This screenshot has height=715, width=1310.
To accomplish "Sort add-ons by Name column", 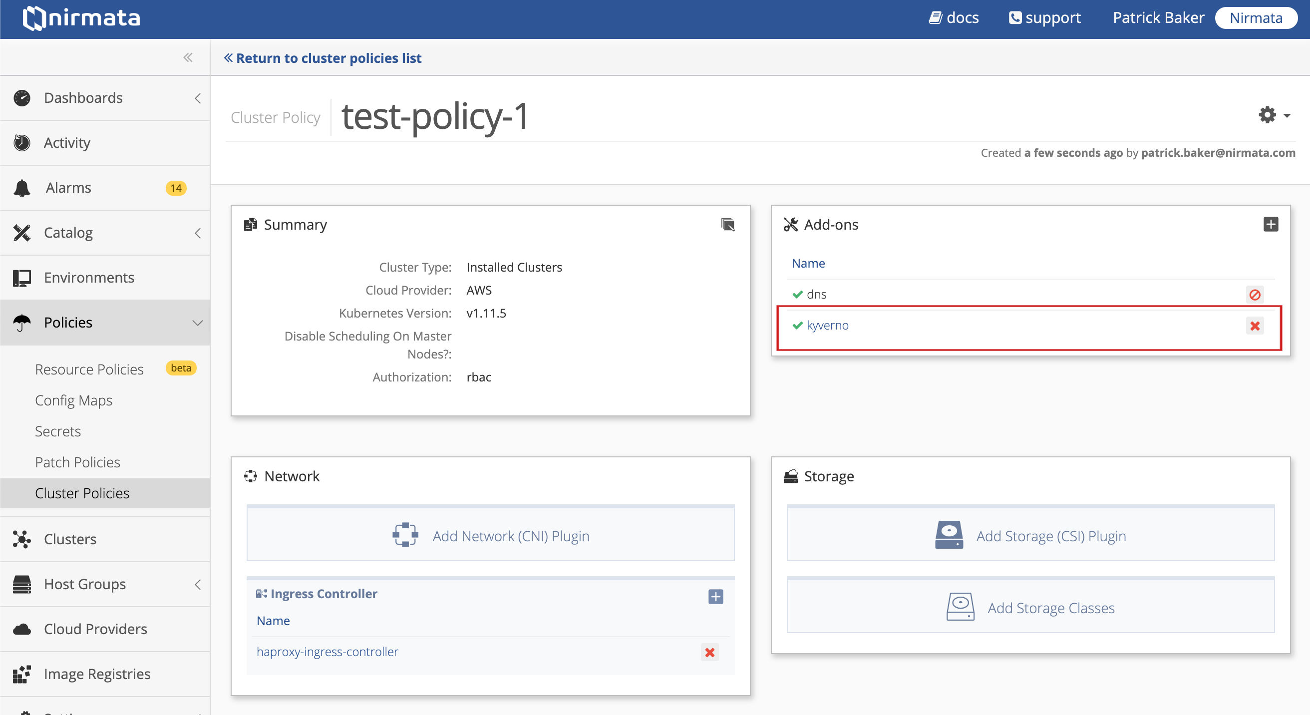I will pyautogui.click(x=808, y=263).
